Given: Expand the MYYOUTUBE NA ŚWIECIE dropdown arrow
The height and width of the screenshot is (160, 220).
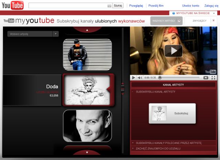Looking at the screenshot, I should click(x=214, y=13).
